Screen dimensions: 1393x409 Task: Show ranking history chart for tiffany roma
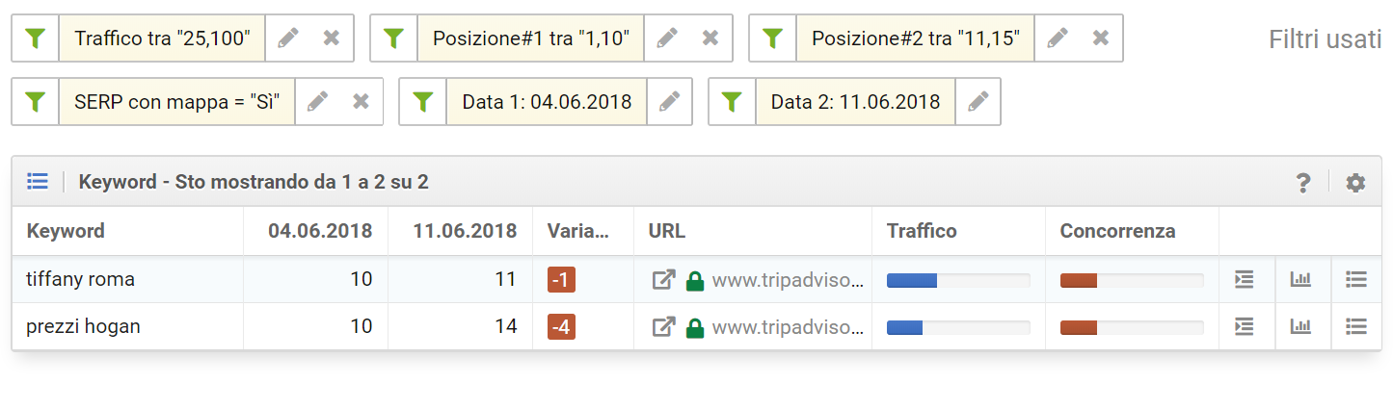1301,280
